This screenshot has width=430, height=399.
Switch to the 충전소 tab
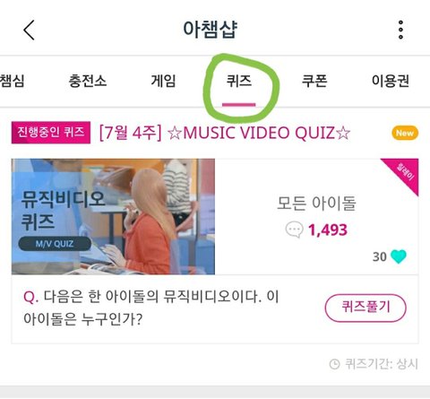pyautogui.click(x=88, y=81)
